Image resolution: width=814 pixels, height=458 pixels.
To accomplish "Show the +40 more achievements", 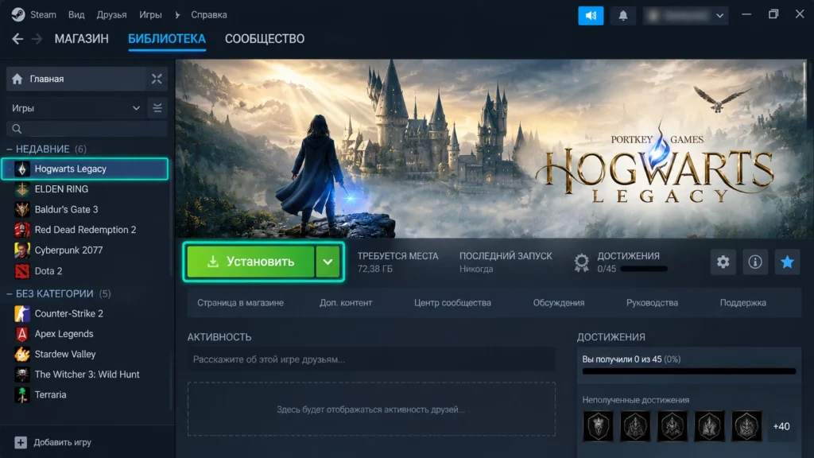I will [781, 426].
